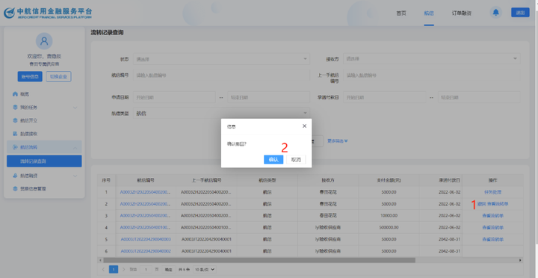Click the 我的任务 icon in sidebar

point(15,108)
